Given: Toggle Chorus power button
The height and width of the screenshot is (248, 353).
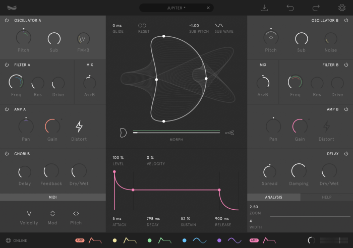Looking at the screenshot, I should (7, 154).
